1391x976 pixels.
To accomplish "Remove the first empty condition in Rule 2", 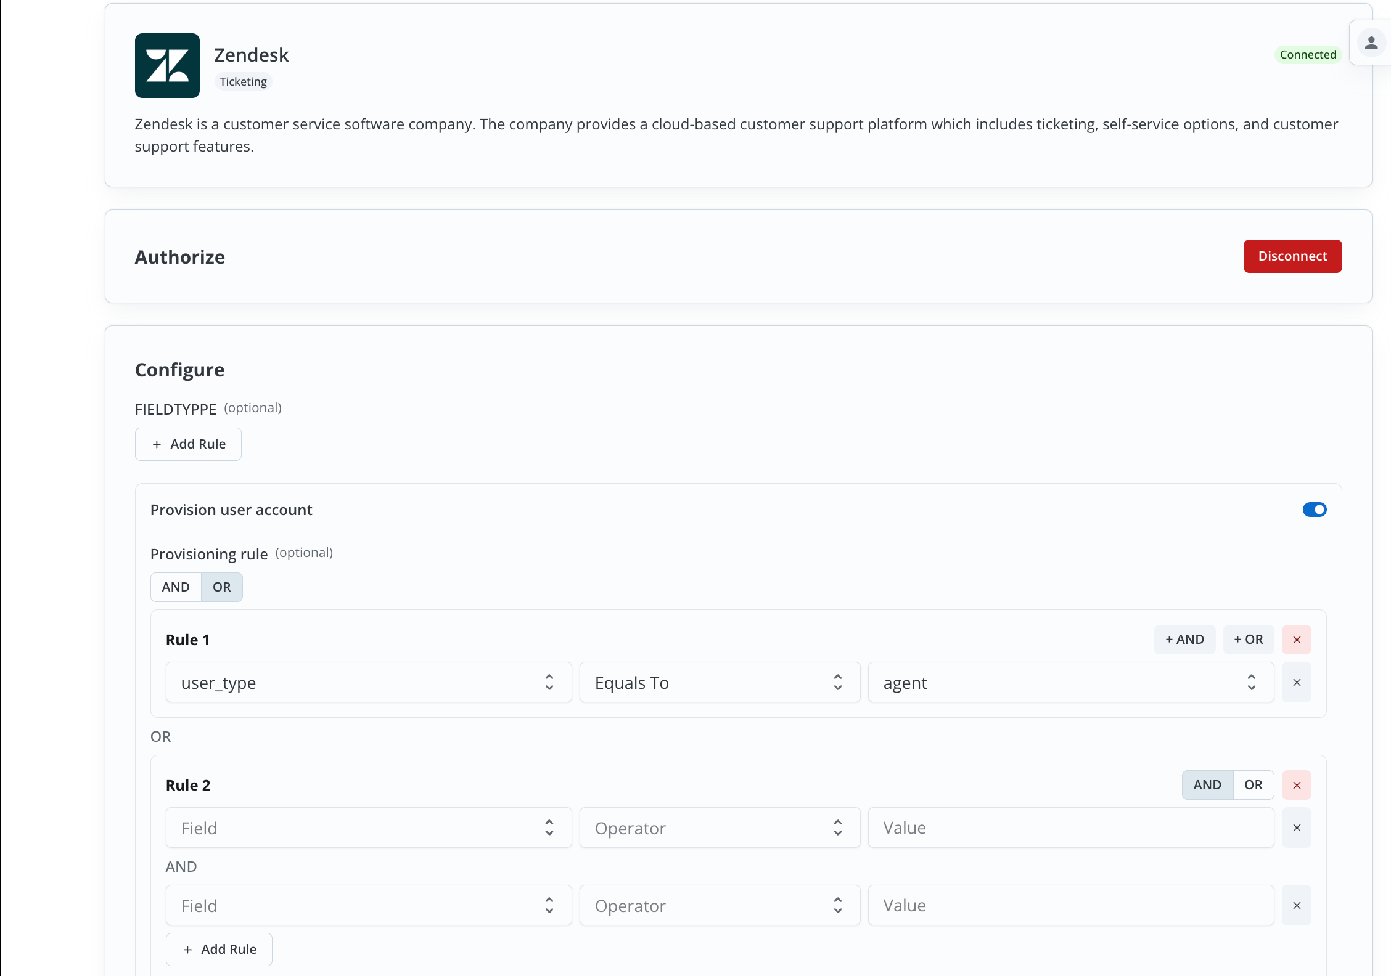I will pyautogui.click(x=1297, y=828).
